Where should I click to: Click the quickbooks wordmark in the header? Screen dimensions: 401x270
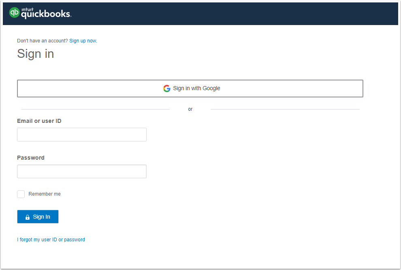(x=46, y=15)
